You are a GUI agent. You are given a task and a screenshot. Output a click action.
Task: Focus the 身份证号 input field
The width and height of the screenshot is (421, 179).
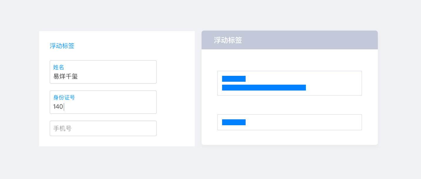pos(103,102)
